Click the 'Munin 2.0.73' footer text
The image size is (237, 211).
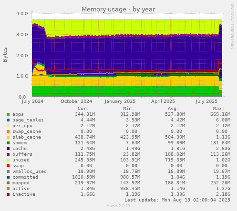pyautogui.click(x=118, y=206)
